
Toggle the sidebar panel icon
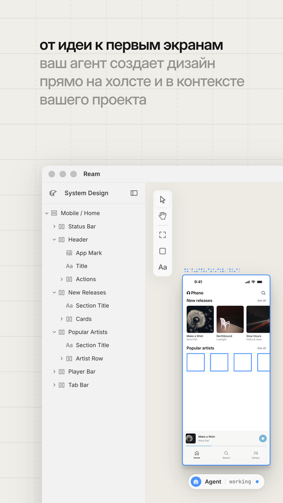point(134,193)
